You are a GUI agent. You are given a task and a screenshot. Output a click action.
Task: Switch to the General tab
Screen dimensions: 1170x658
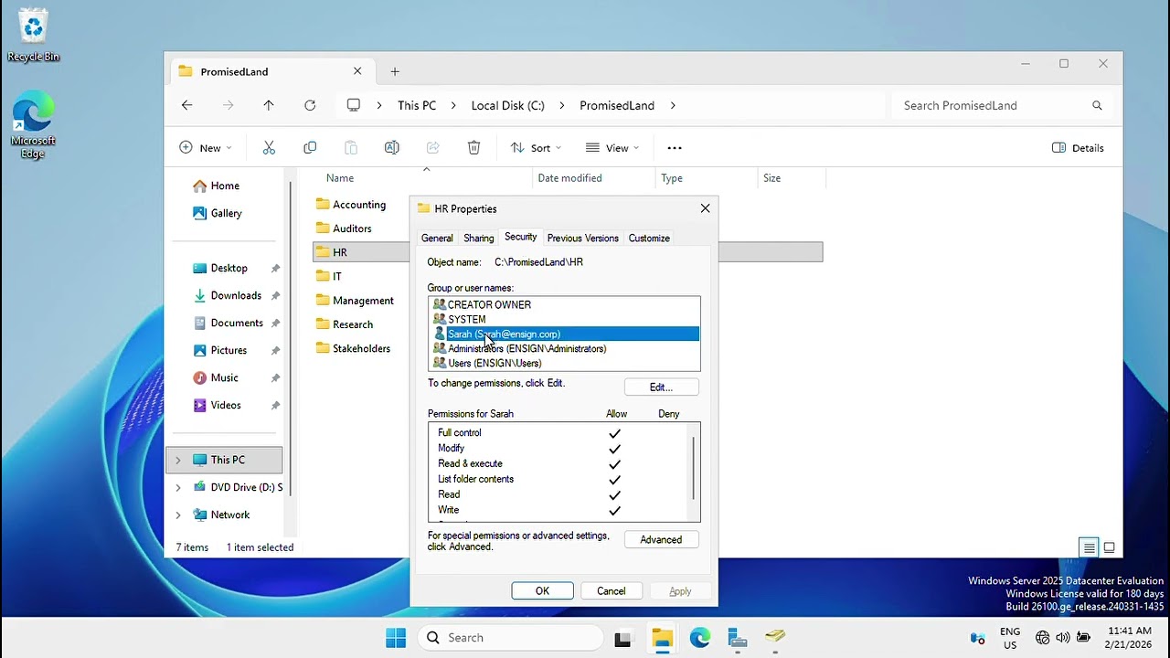point(437,238)
